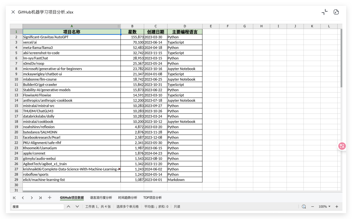Click star count 155,873
Viewport: 352px width, 219px height.
point(132,37)
